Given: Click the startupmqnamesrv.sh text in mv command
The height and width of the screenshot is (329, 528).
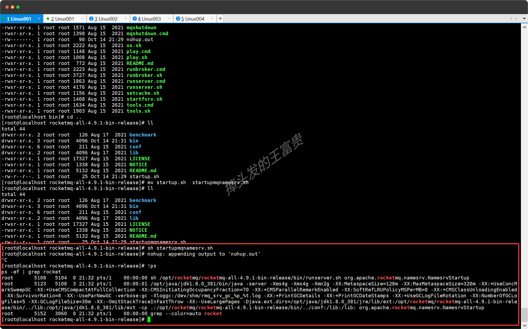Looking at the screenshot, I should 220,183.
